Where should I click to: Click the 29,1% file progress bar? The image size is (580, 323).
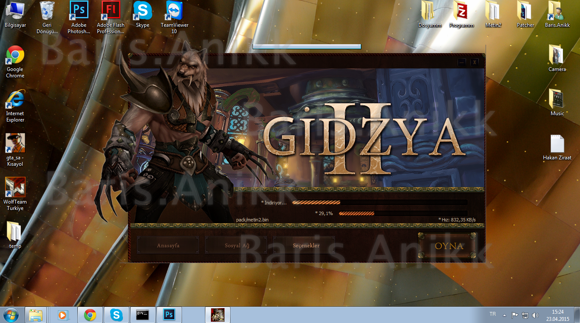403,213
